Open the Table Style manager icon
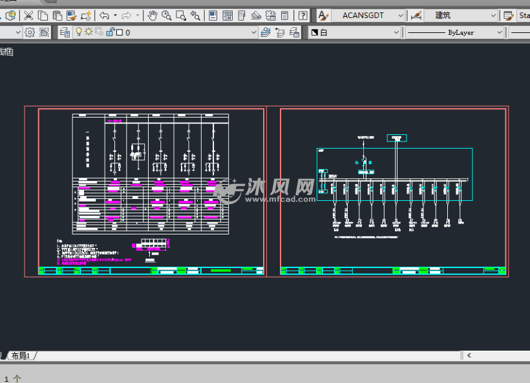Screen dimensions: 530x383 [509, 16]
